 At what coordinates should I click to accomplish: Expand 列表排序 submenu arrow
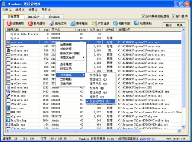[x=84, y=75]
